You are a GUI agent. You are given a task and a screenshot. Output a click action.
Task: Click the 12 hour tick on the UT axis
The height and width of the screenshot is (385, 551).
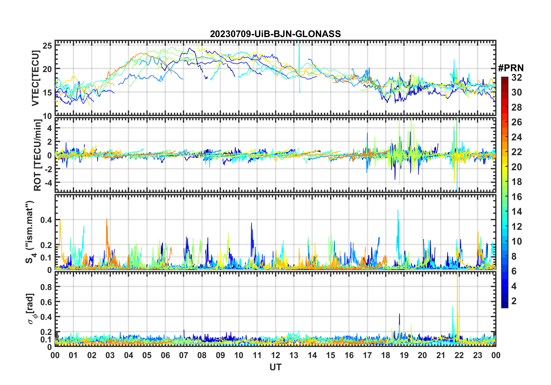tap(275, 355)
